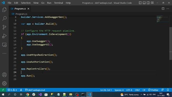This screenshot has height=97, width=172.
Task: Open the Run menu
Action: (x=49, y=3)
